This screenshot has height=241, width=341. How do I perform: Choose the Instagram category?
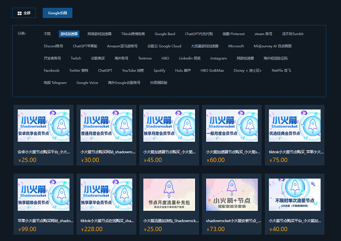219,58
